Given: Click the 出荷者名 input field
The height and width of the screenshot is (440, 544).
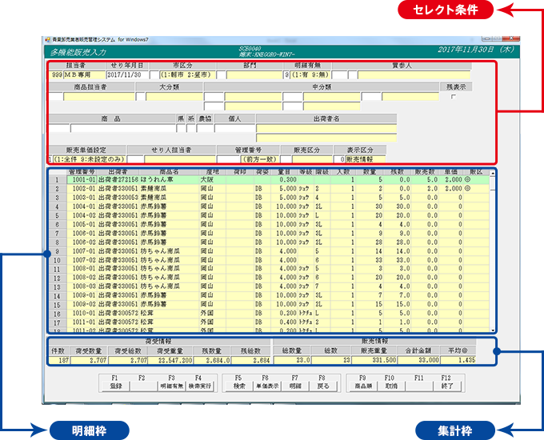Looking at the screenshot, I should point(326,128).
